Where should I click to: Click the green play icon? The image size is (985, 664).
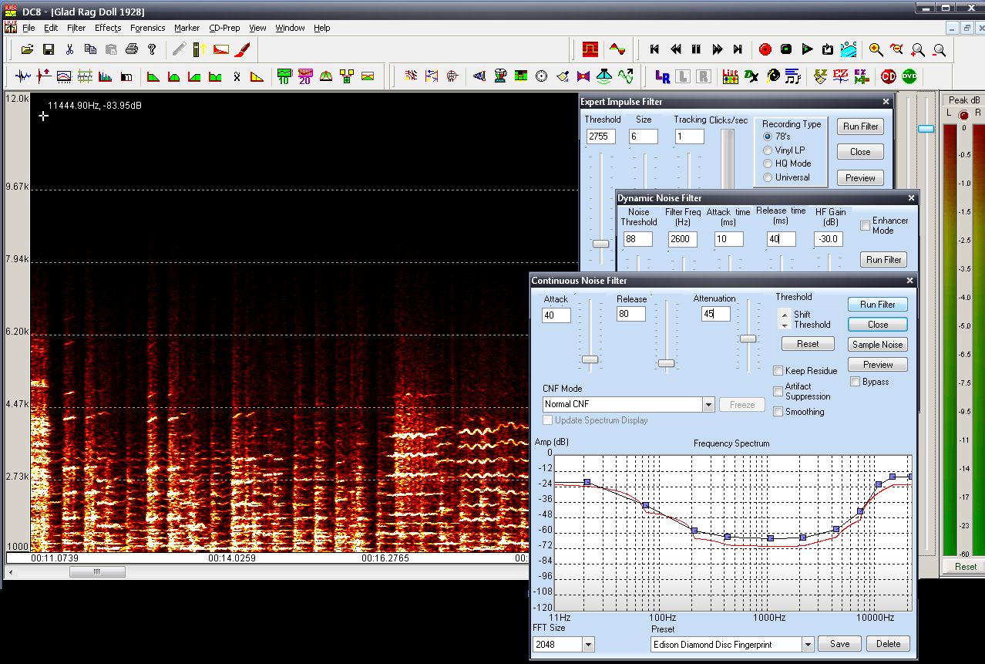806,49
